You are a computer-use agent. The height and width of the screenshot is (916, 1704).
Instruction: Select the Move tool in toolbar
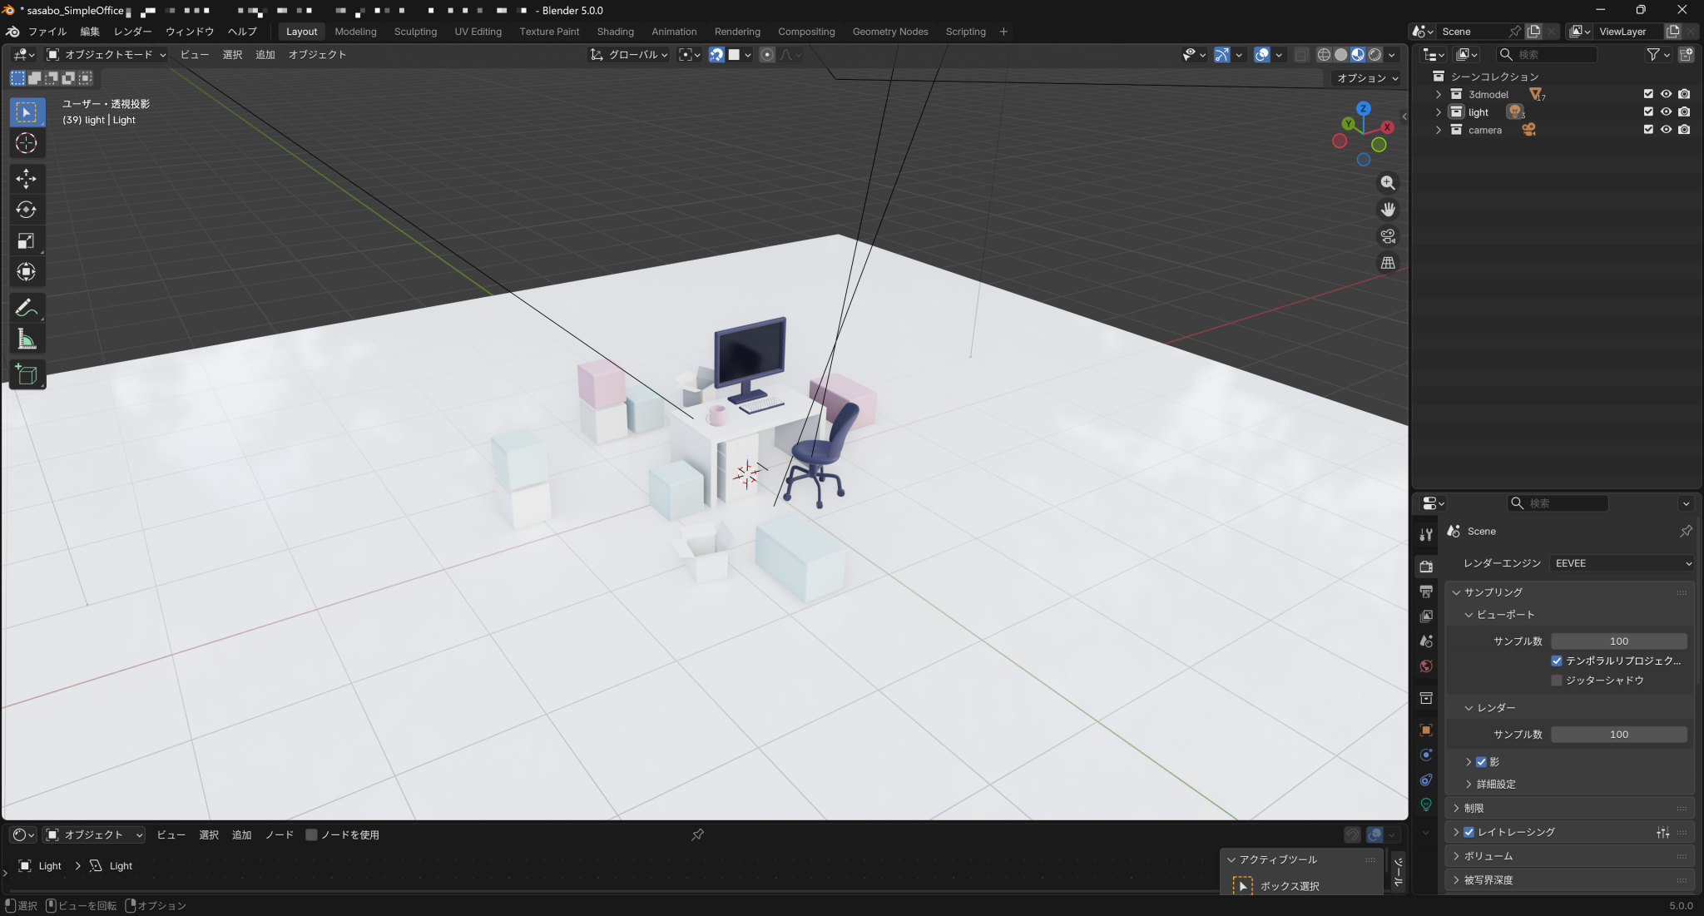coord(26,178)
